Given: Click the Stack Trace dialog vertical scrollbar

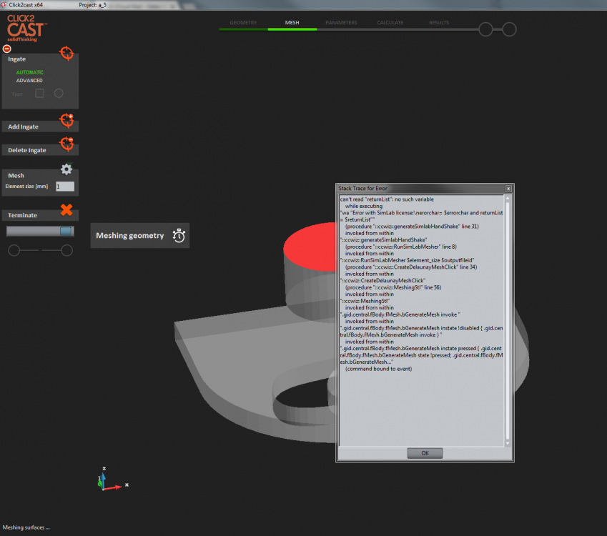Looking at the screenshot, I should tap(508, 320).
